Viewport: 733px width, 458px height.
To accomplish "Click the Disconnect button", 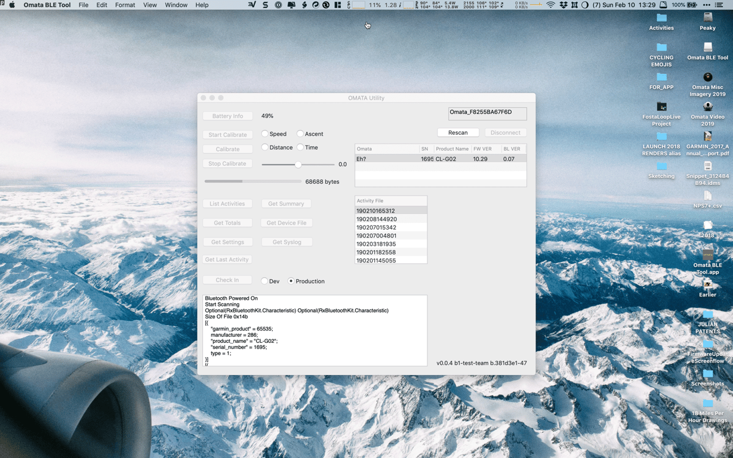I will (x=506, y=132).
